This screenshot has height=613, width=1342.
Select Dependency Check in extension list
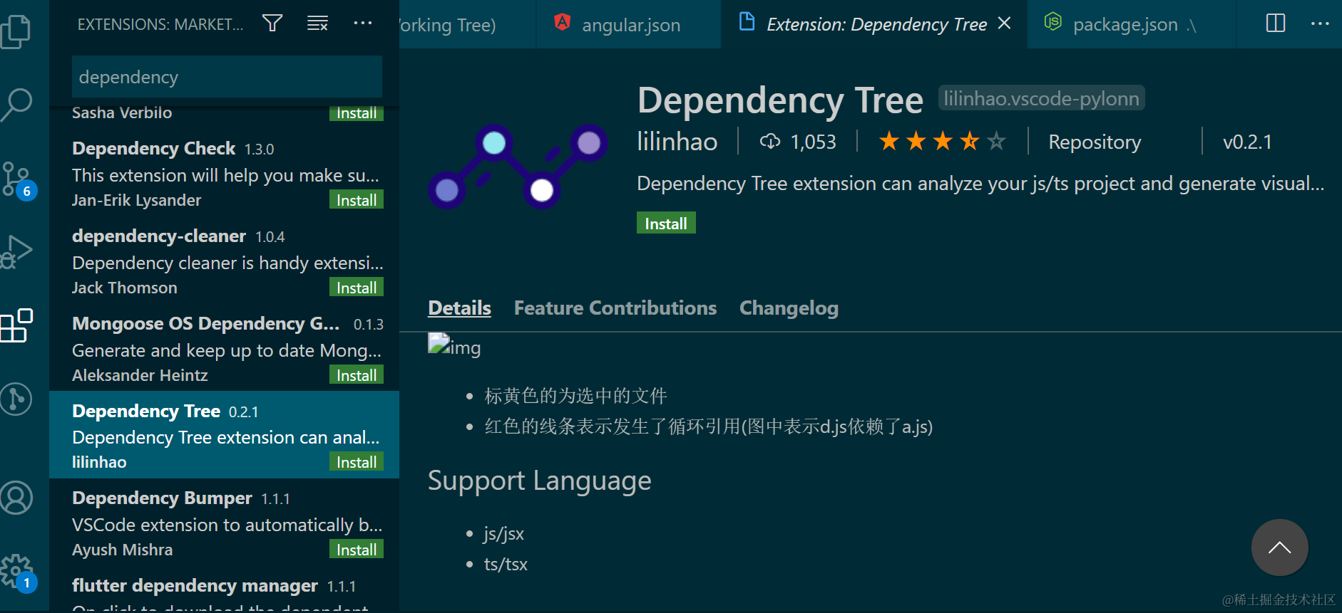[x=224, y=174]
